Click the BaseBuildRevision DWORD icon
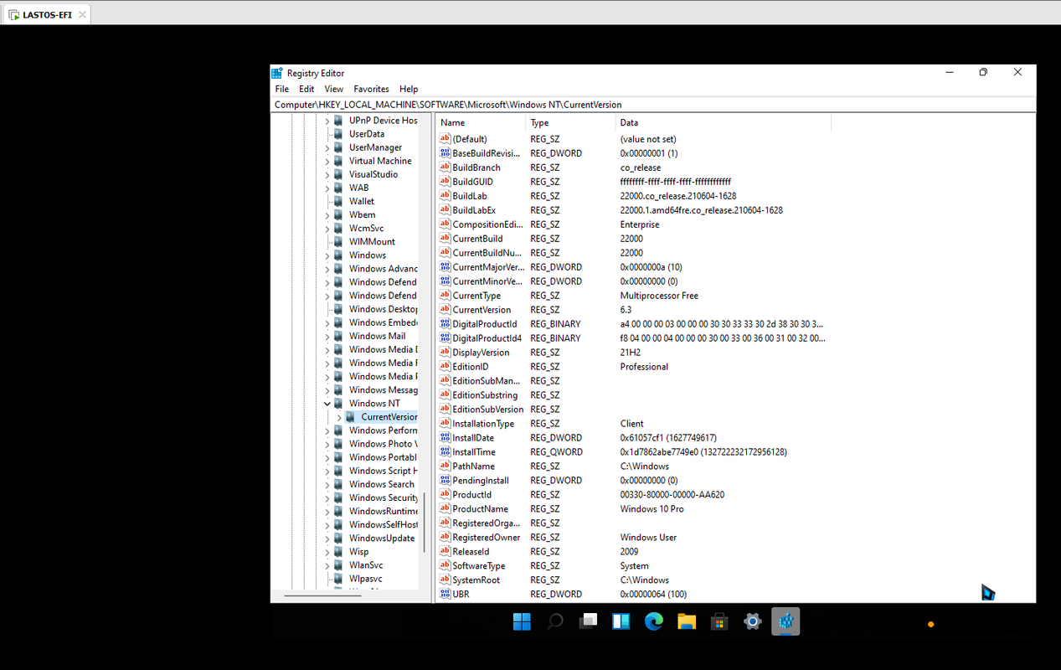The height and width of the screenshot is (670, 1061). 445,153
